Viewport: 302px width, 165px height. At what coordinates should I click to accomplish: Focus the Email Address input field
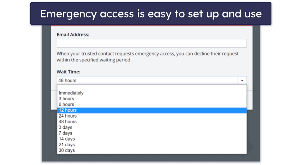tap(152, 43)
